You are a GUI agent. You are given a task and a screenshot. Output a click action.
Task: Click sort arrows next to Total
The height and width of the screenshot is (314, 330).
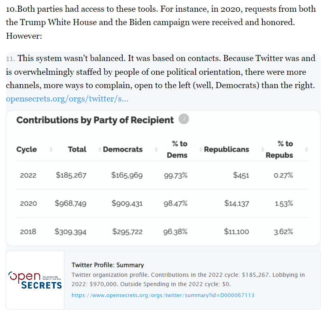(x=100, y=150)
